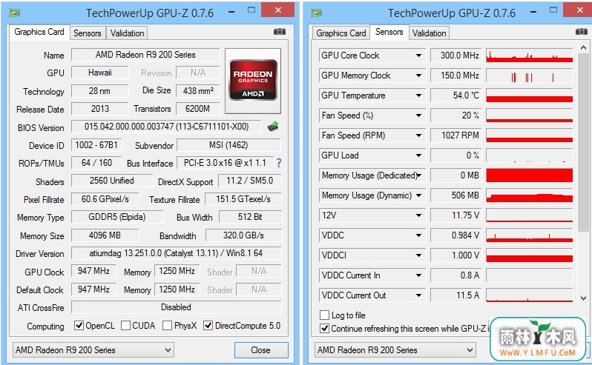Click the 320.0 GB/s bandwidth value
This screenshot has height=365, width=592.
243,235
